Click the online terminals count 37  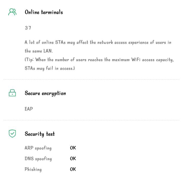[28, 28]
